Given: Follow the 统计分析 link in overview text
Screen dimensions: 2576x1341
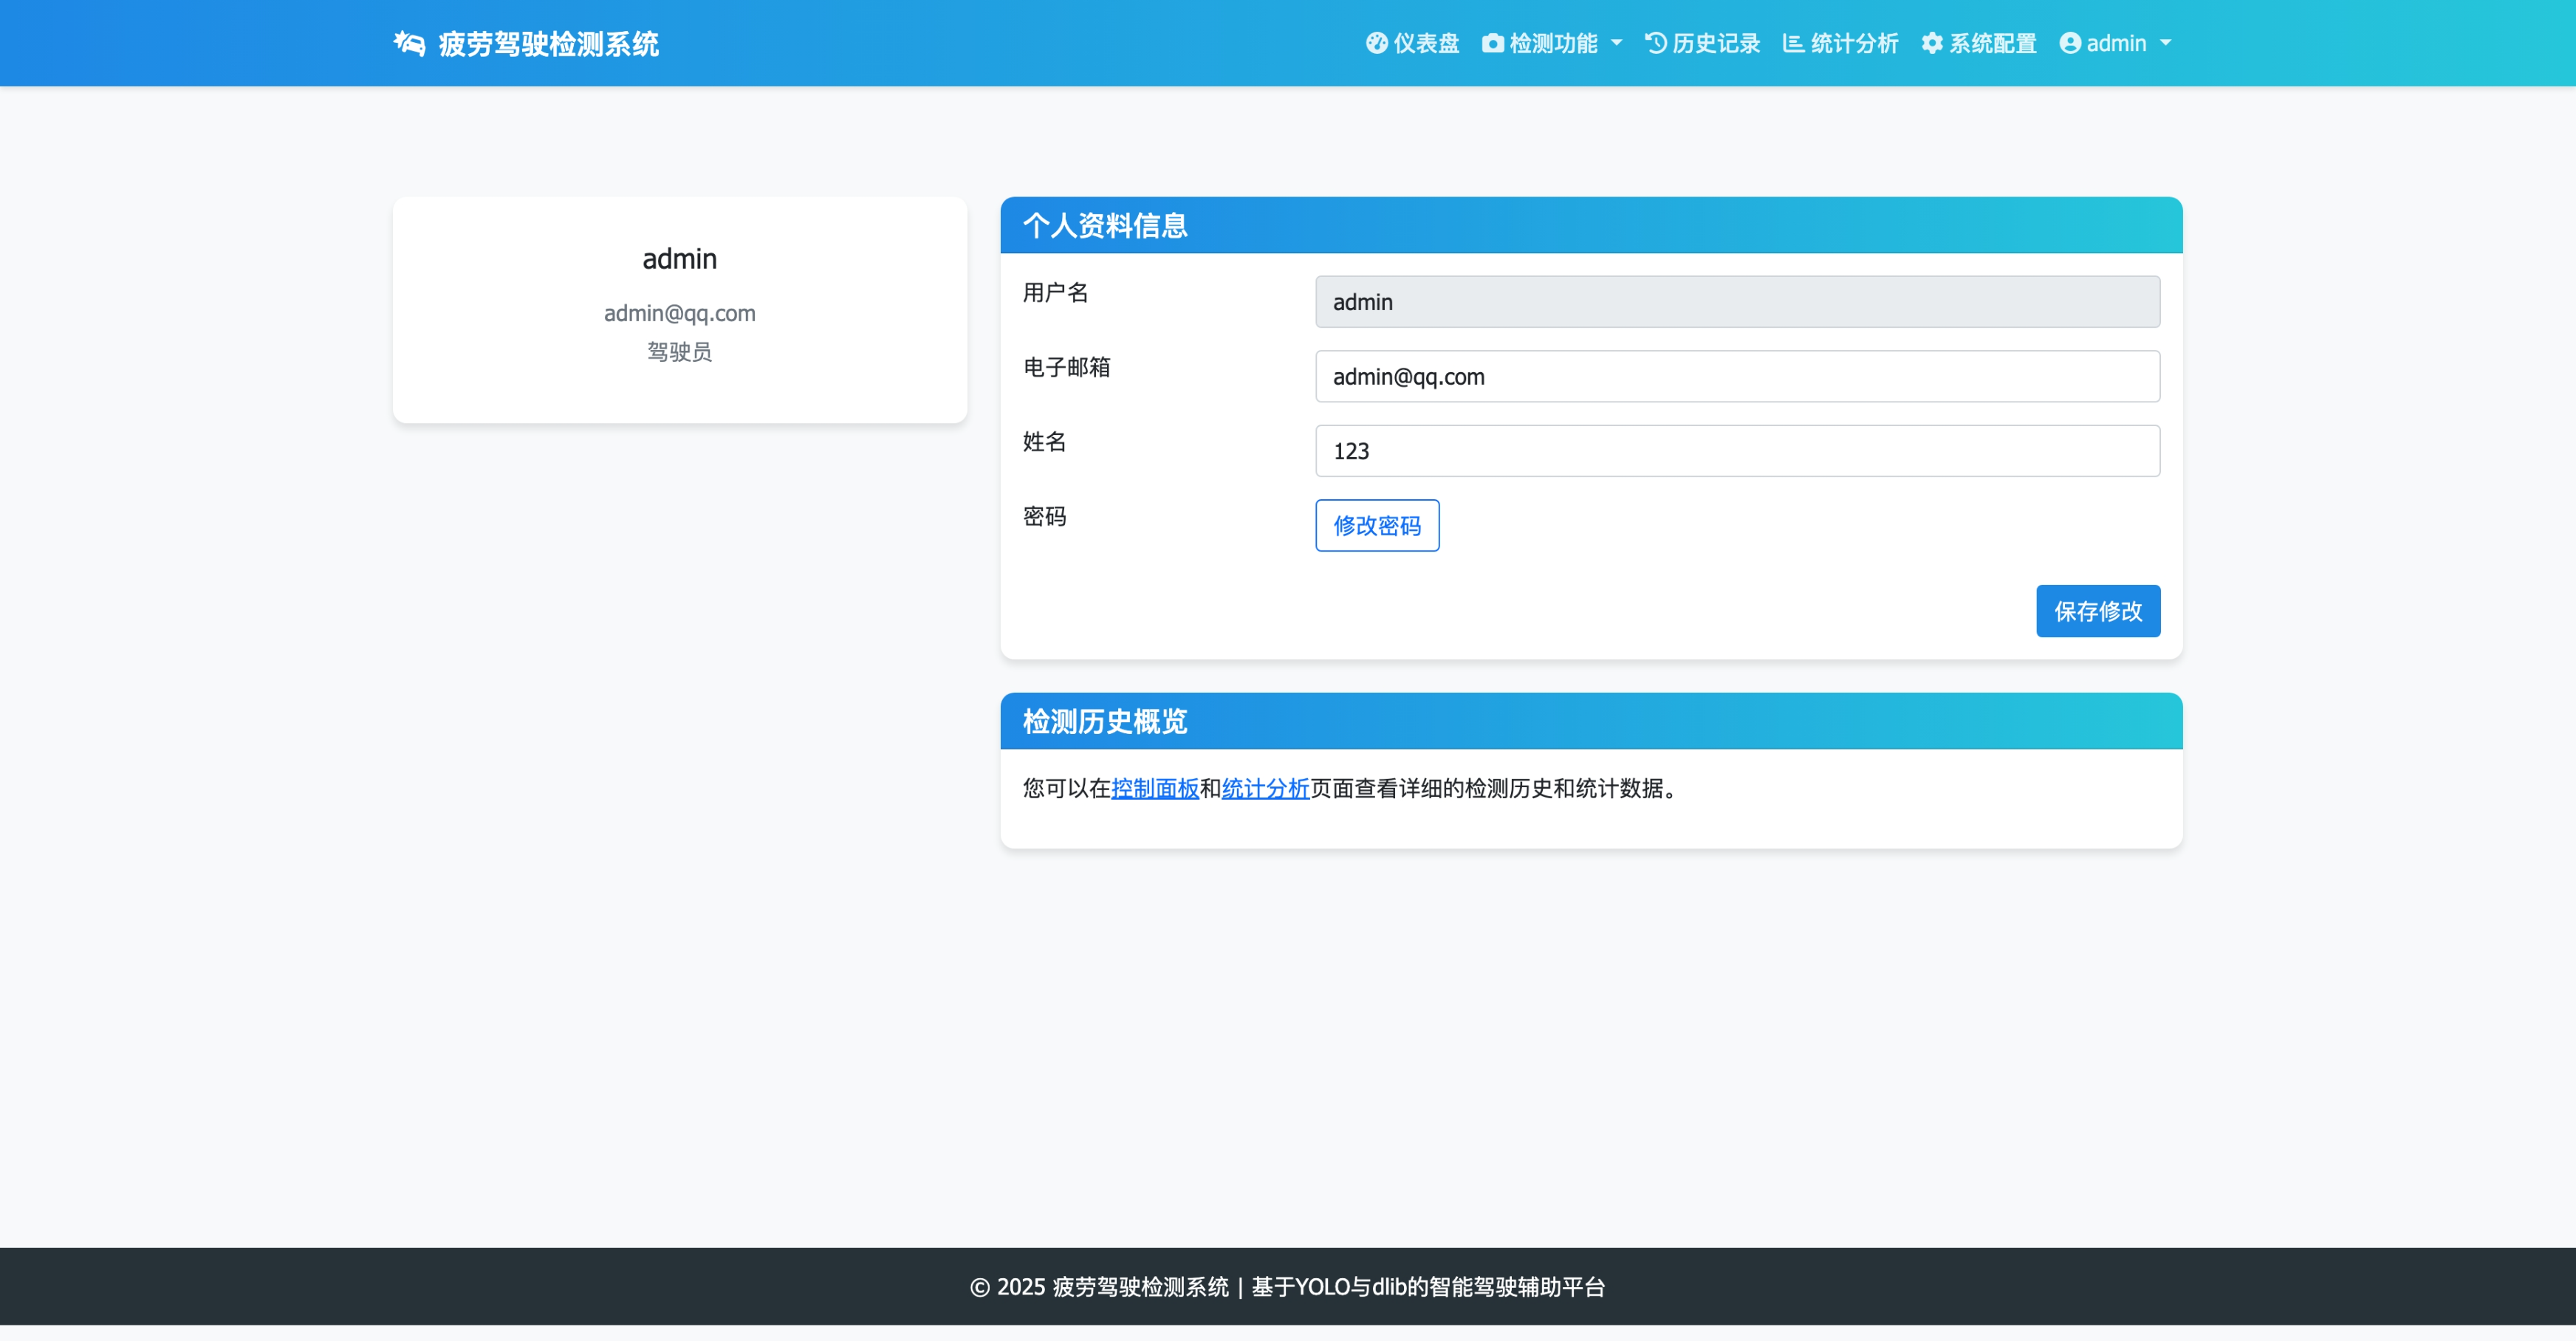Looking at the screenshot, I should pos(1265,788).
